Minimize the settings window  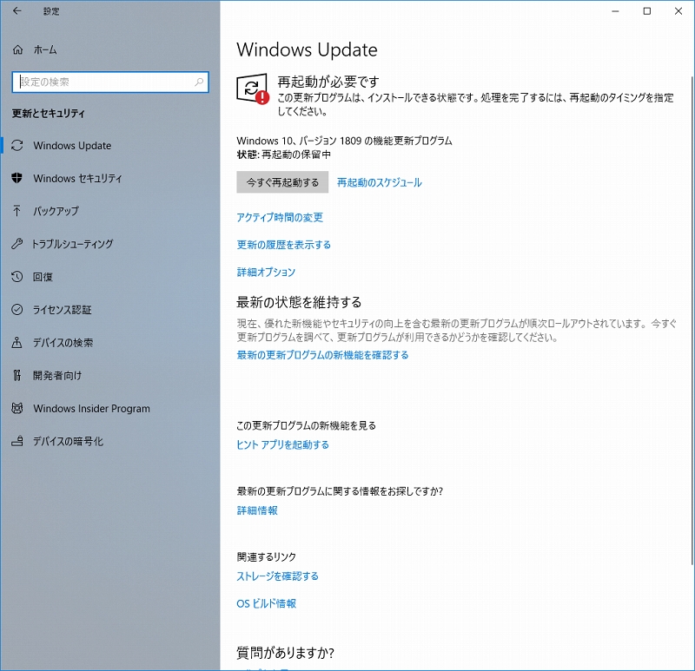(615, 11)
